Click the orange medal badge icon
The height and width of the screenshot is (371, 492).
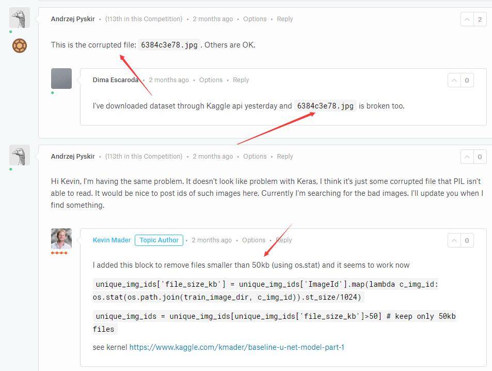point(20,45)
